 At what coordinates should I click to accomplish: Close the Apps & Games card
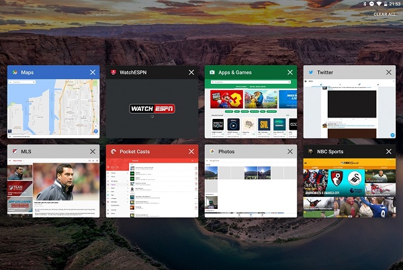pyautogui.click(x=290, y=73)
